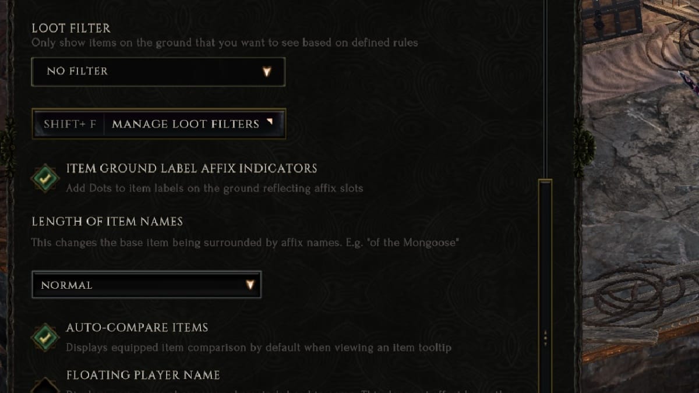
Task: Click the scrollbar track near the bottom
Action: click(x=546, y=378)
